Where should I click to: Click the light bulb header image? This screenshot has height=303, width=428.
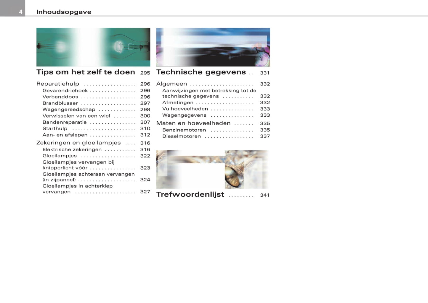pyautogui.click(x=93, y=47)
